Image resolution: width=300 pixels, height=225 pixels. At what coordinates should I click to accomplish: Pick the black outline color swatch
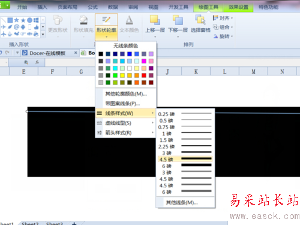tap(101, 54)
